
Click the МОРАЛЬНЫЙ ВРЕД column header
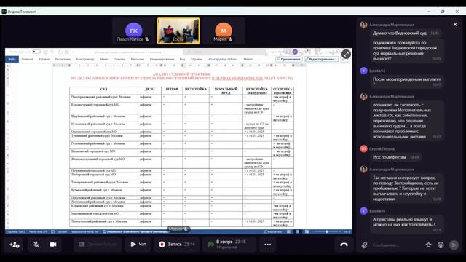point(226,91)
